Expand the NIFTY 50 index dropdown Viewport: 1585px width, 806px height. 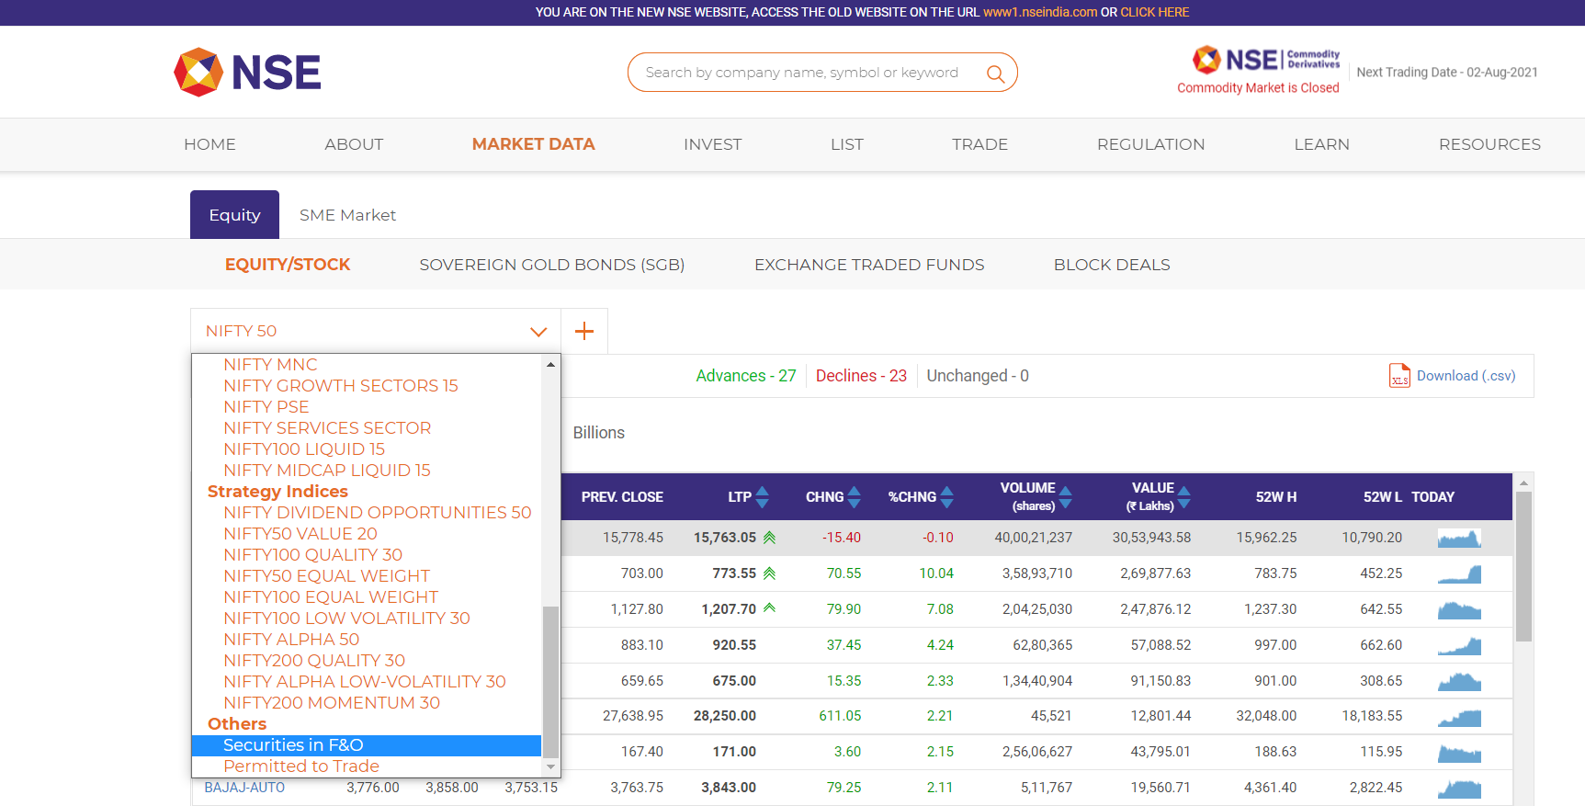376,331
